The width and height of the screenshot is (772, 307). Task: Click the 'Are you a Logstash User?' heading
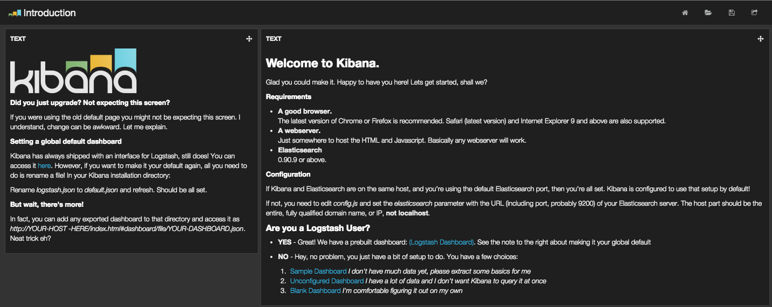pos(318,228)
